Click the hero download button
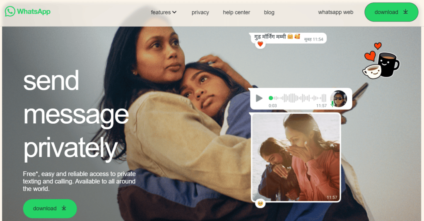Viewport: 424px width, 221px height. tap(50, 209)
